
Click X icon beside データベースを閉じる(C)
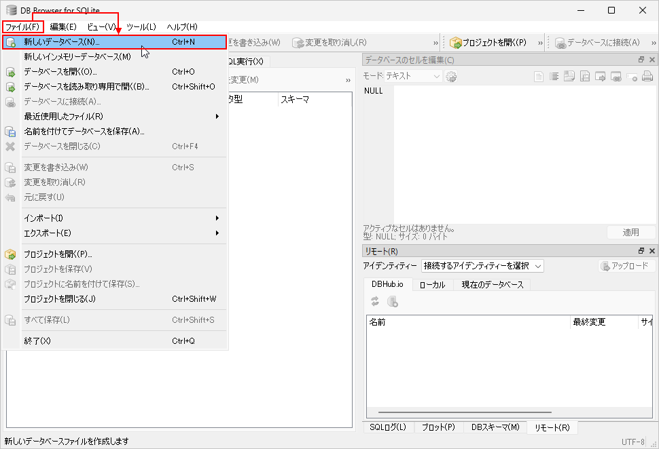pos(10,147)
